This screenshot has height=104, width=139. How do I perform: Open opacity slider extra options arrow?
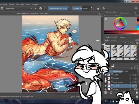[x=71, y=8]
